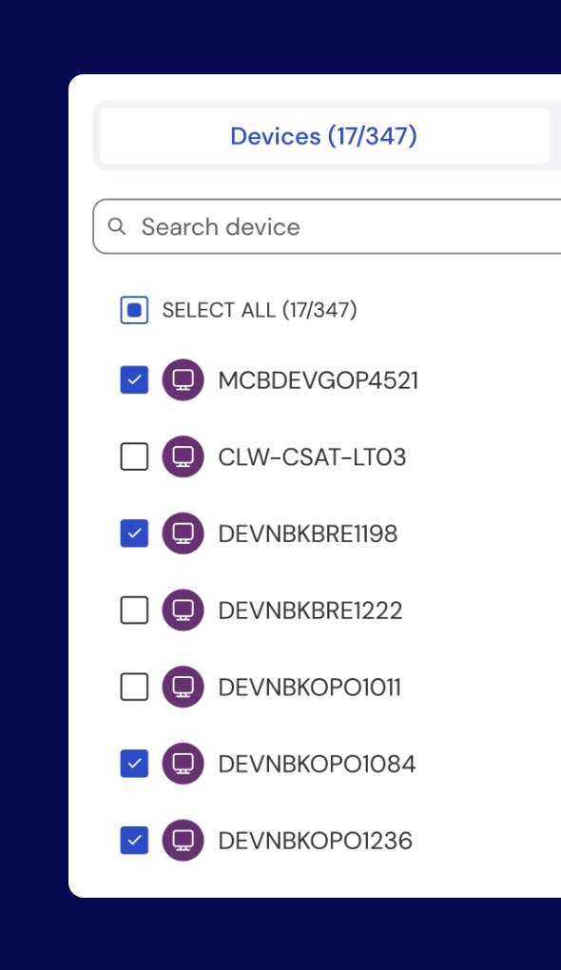Image resolution: width=561 pixels, height=970 pixels.
Task: Tick the DEVNBKOPO1011 checkbox
Action: pyautogui.click(x=134, y=687)
